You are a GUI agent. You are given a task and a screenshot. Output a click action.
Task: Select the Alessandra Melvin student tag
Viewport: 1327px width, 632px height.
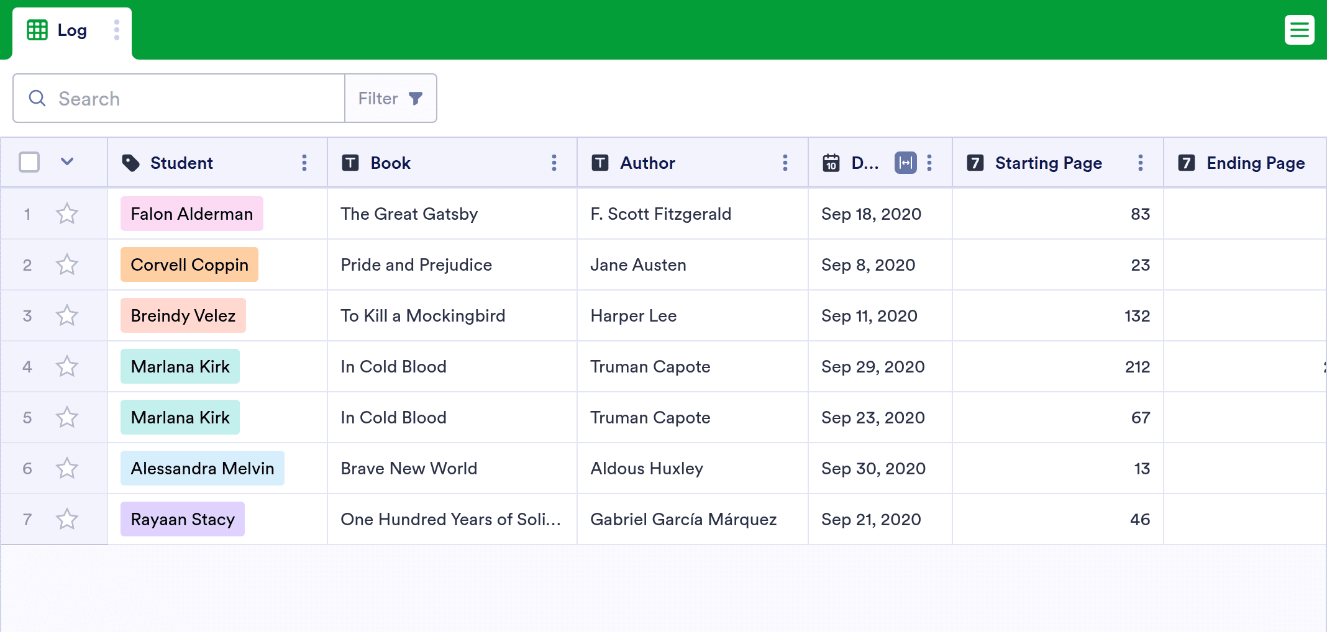(x=203, y=469)
